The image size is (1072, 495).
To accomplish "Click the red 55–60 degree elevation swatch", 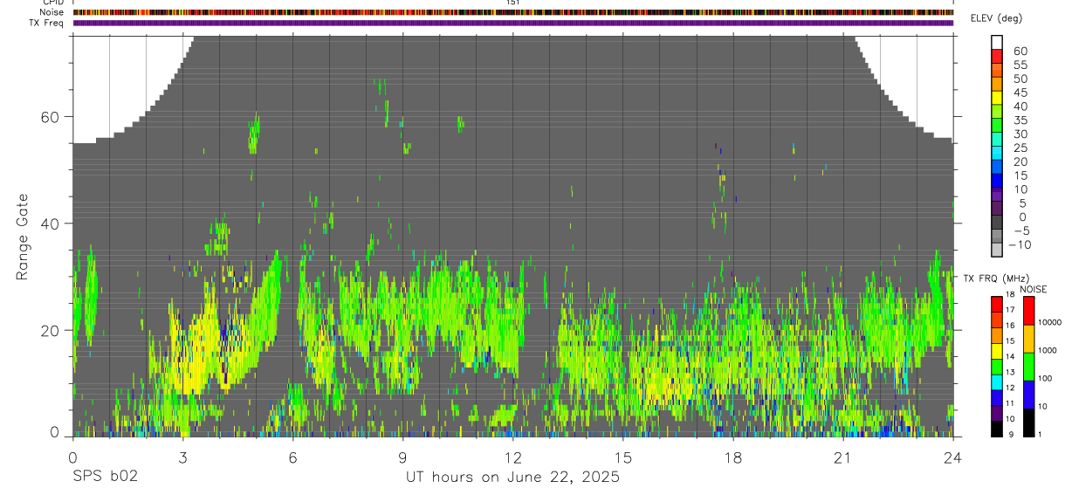I will pyautogui.click(x=996, y=57).
